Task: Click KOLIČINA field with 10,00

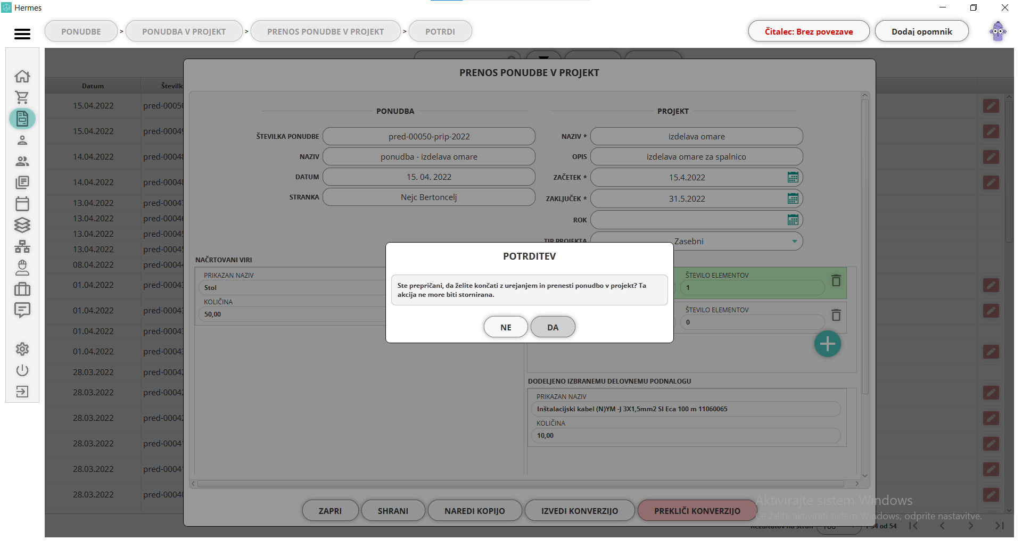Action: (x=686, y=435)
